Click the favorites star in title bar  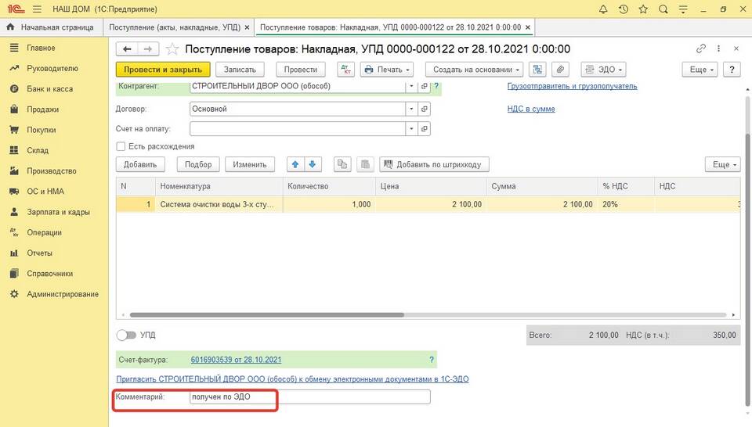(x=643, y=9)
